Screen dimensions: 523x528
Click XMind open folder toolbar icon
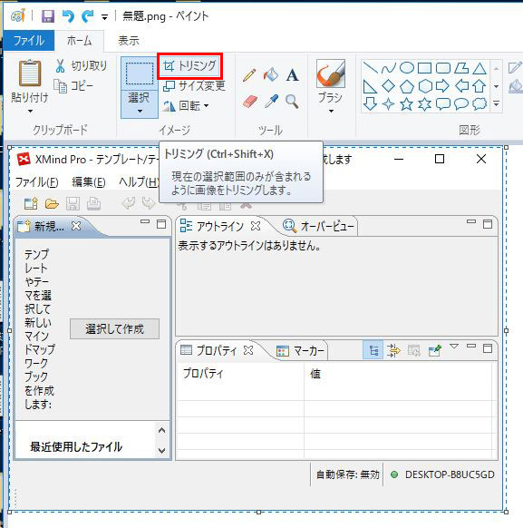pyautogui.click(x=53, y=203)
